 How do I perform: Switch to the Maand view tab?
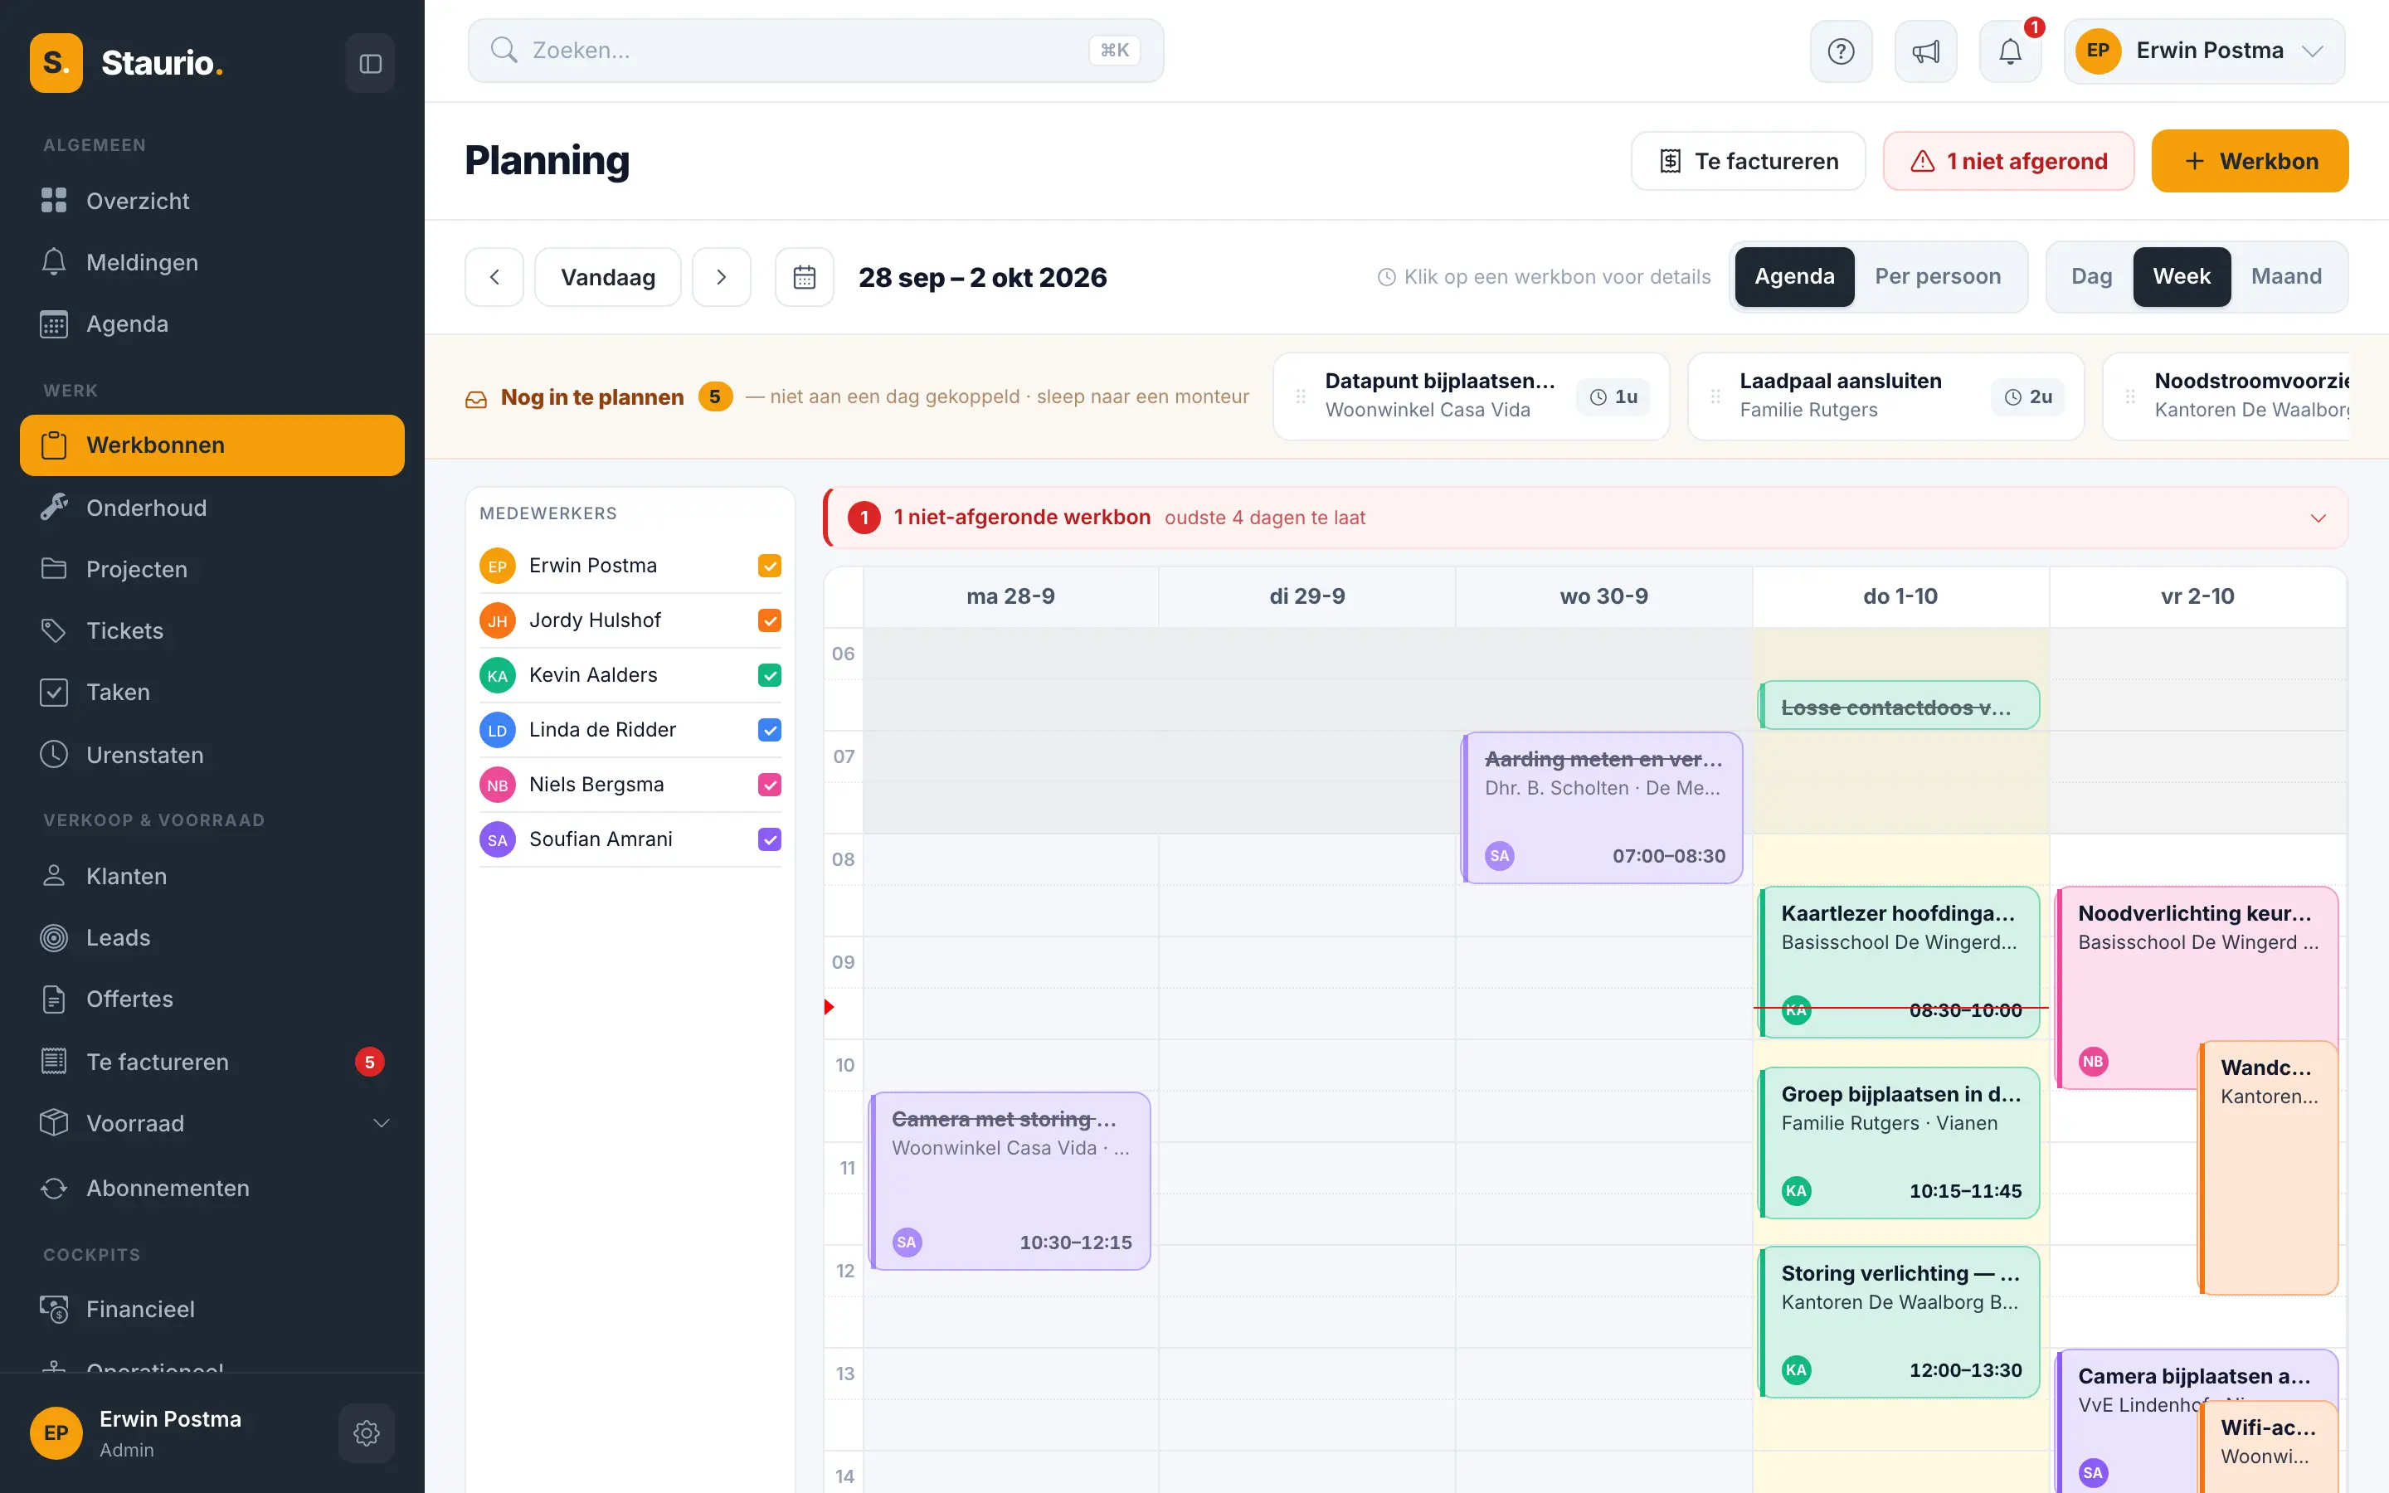click(2286, 276)
